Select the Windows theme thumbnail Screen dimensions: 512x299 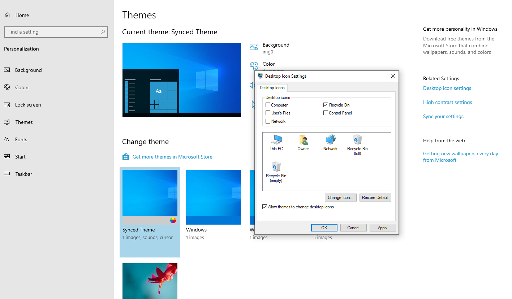click(213, 197)
